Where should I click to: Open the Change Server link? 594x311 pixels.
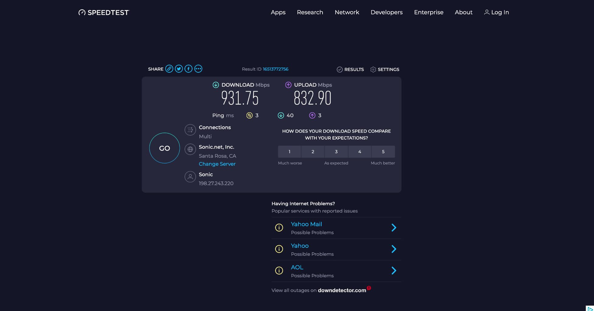[x=217, y=164]
